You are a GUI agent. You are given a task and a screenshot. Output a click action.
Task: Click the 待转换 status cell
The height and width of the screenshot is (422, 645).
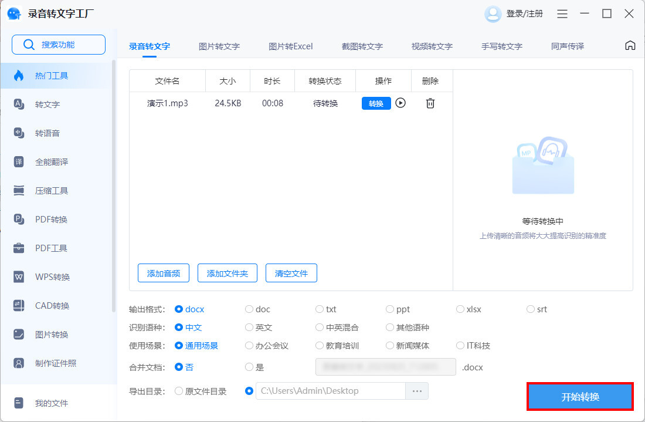coord(325,103)
